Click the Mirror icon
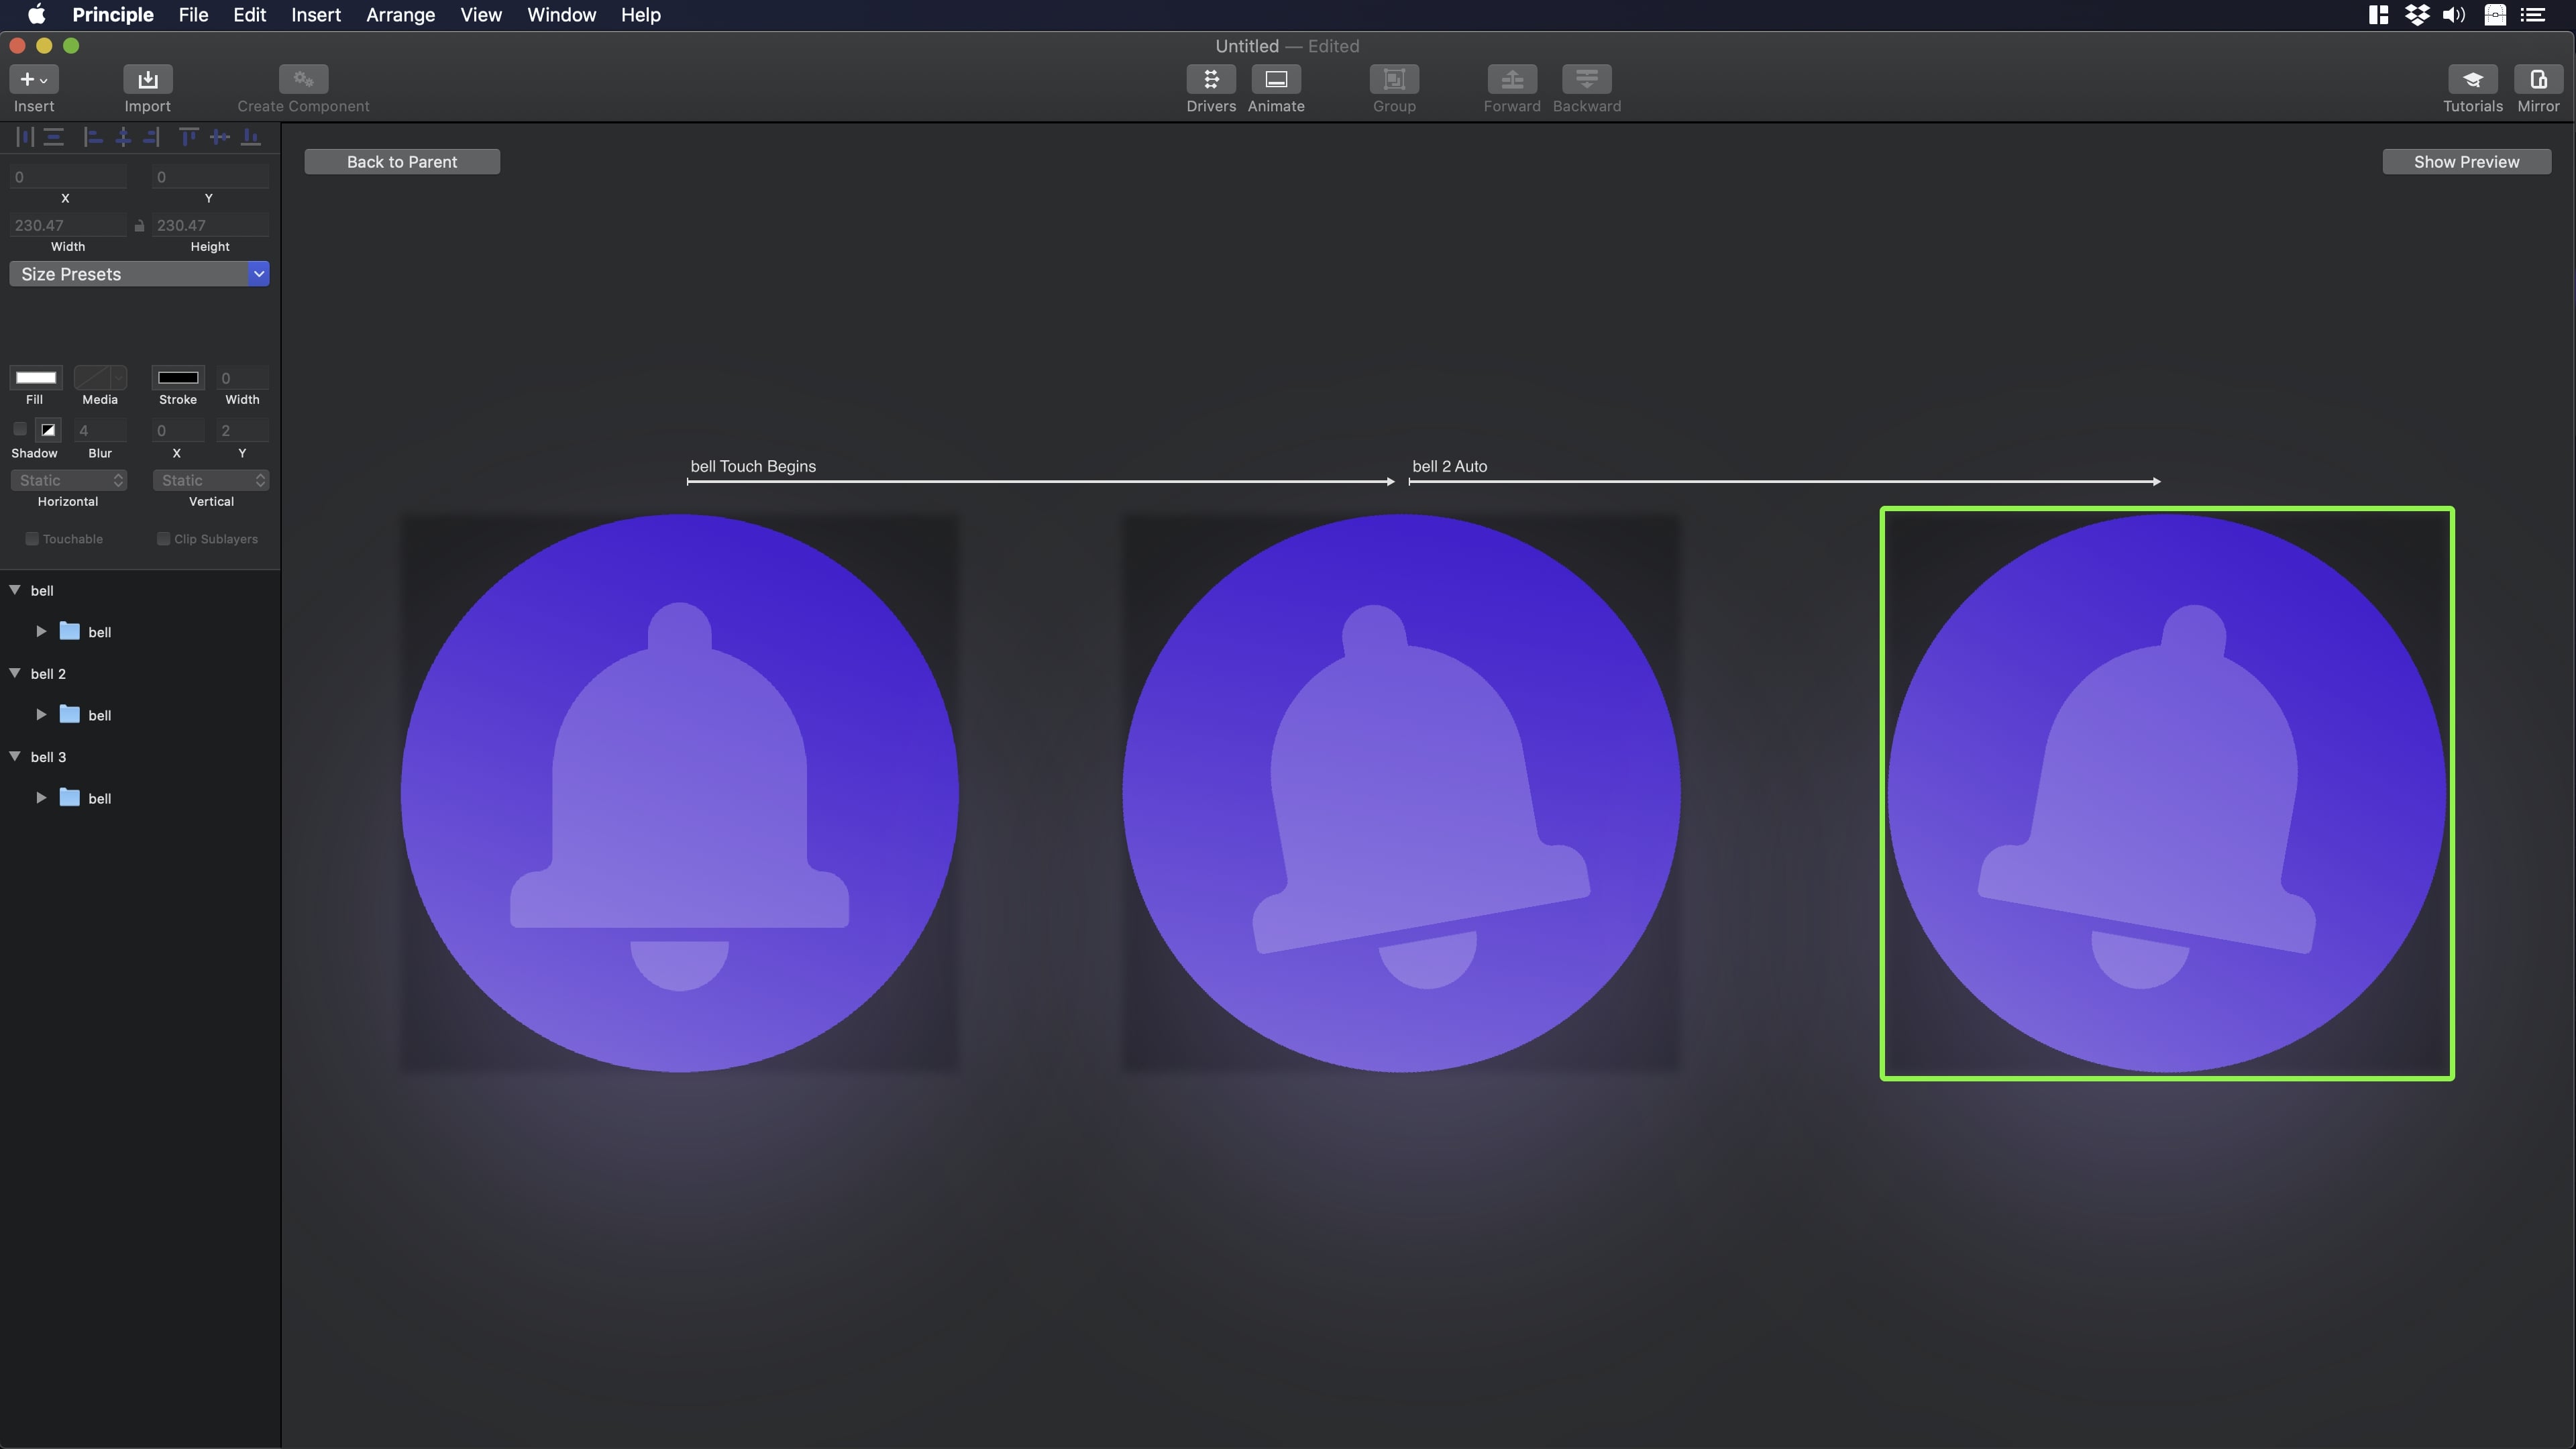The width and height of the screenshot is (2576, 1449). pos(2538,79)
